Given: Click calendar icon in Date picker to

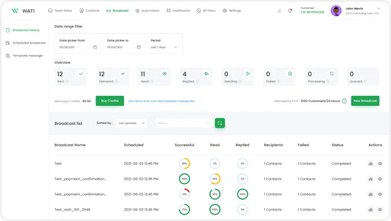Looking at the screenshot, I should (x=139, y=47).
